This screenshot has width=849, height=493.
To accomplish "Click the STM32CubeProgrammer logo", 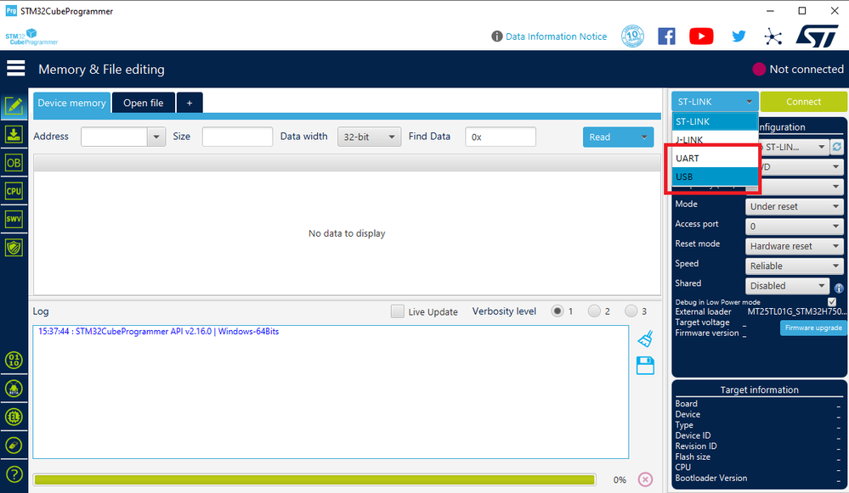I will pyautogui.click(x=31, y=36).
